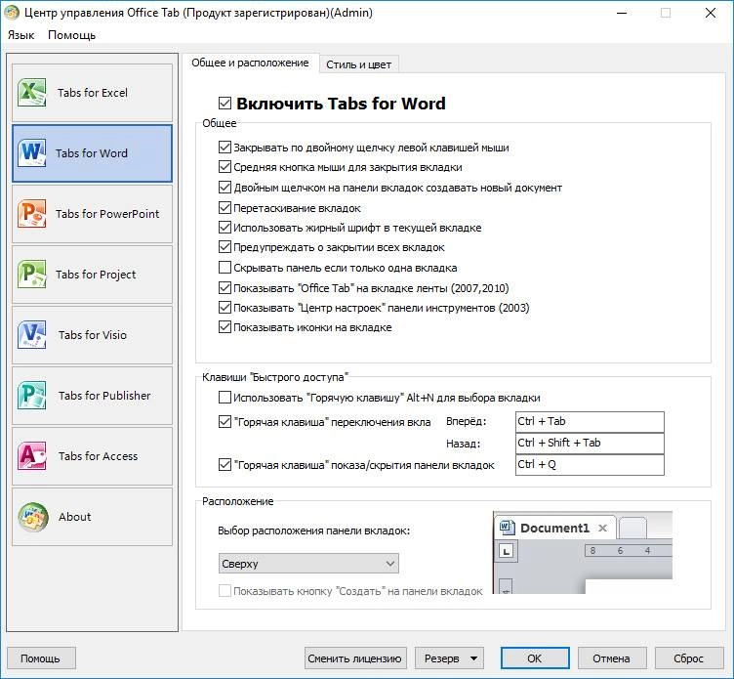Enable Alt+N hotkey for tab selection
Image resolution: width=734 pixels, height=679 pixels.
(x=224, y=398)
